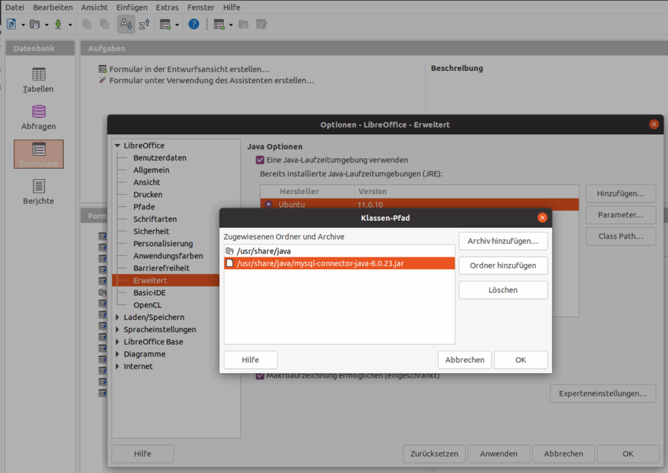Open the Hilfe menu in menu bar

tap(232, 7)
